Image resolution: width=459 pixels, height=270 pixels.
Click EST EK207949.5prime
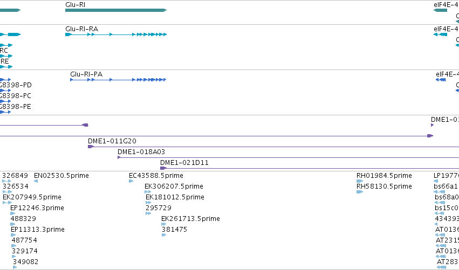click(8, 203)
